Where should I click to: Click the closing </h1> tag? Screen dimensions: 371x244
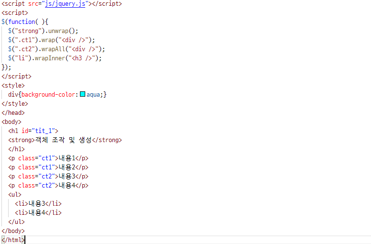coord(16,149)
